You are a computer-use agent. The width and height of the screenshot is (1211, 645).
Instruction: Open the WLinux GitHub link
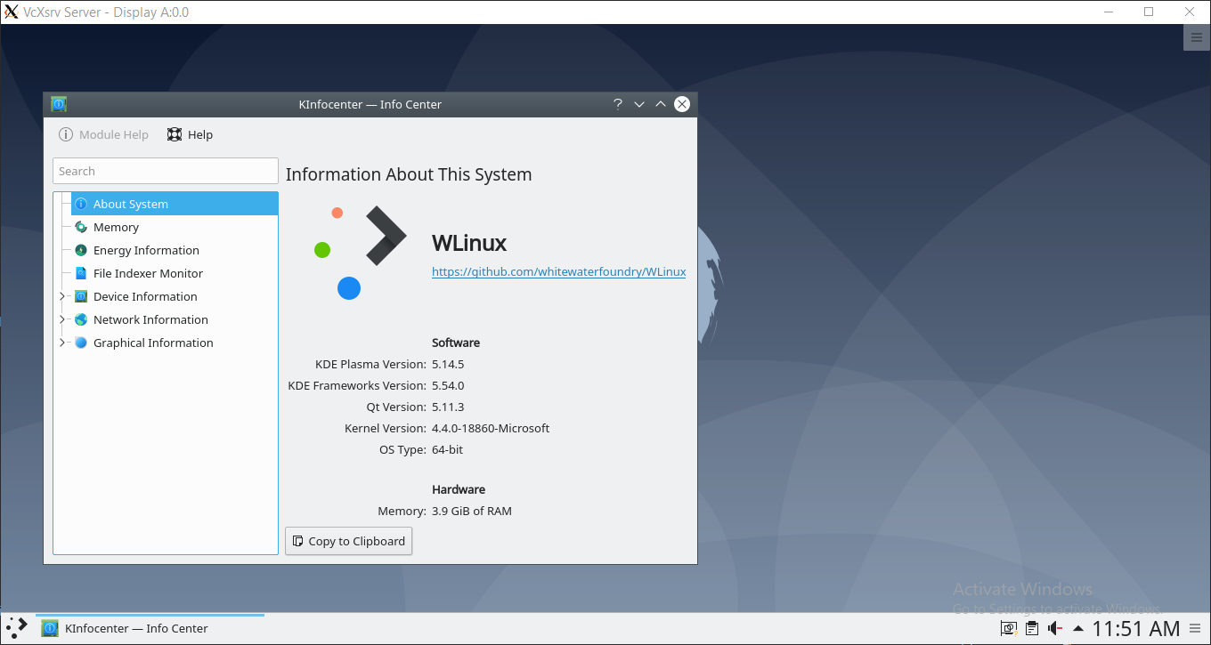click(558, 271)
